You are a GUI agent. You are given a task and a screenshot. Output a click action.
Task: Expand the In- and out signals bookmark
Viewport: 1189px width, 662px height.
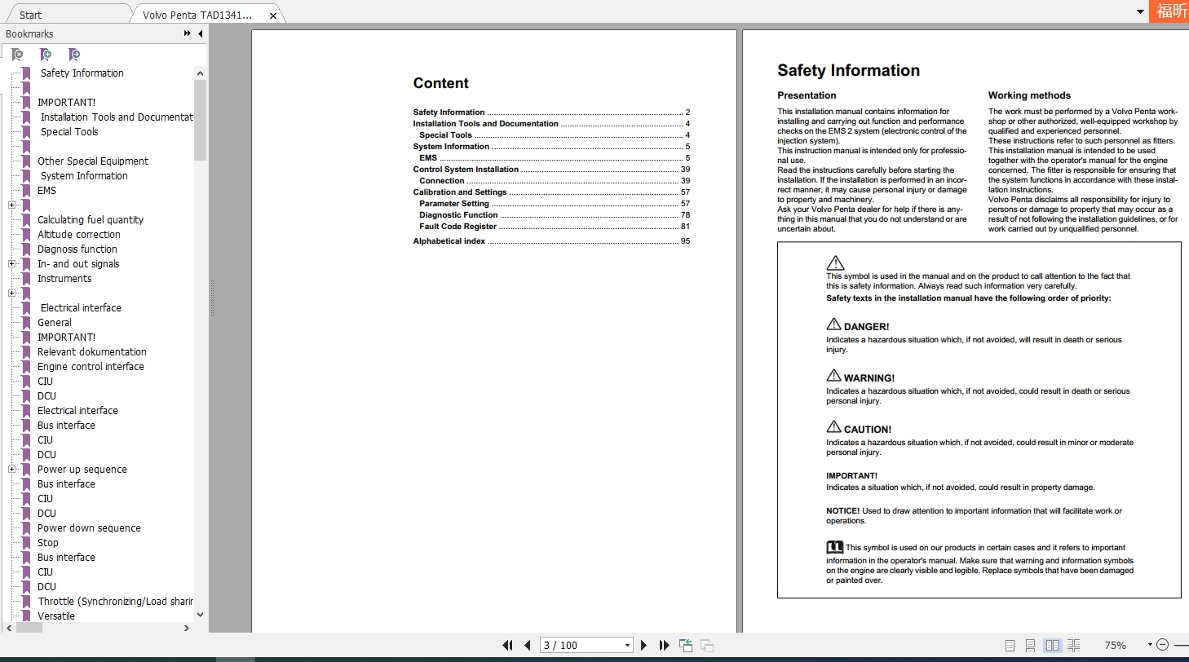pos(11,263)
